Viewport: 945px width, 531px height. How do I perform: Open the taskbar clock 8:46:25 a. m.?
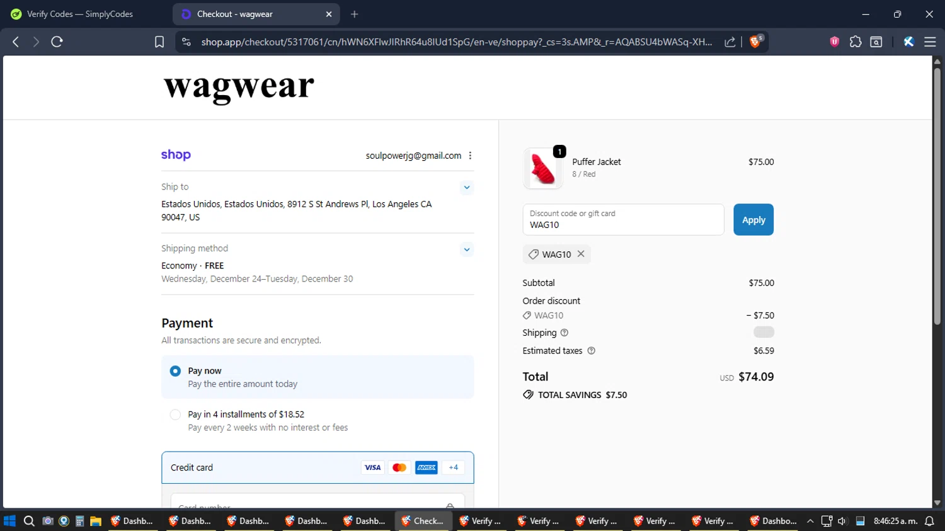[895, 521]
